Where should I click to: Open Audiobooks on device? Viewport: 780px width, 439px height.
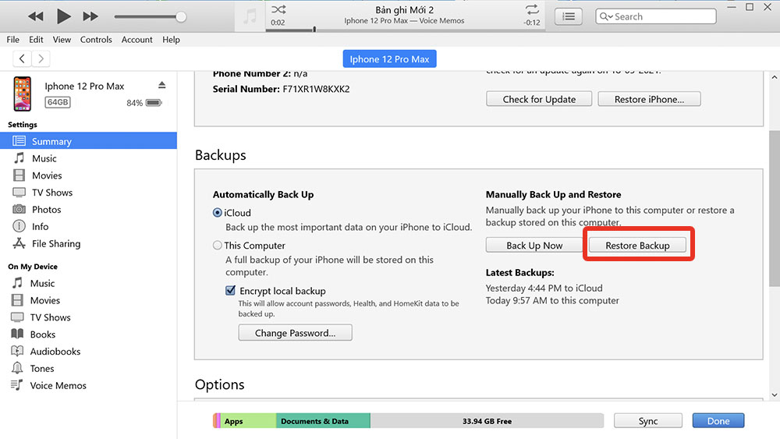(89, 352)
